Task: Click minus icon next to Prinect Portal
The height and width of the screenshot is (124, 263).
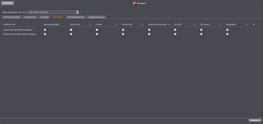Action: click(142, 24)
